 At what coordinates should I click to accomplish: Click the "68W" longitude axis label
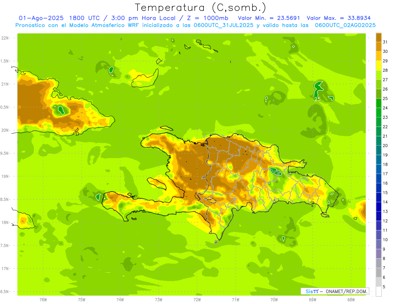coord(351,300)
